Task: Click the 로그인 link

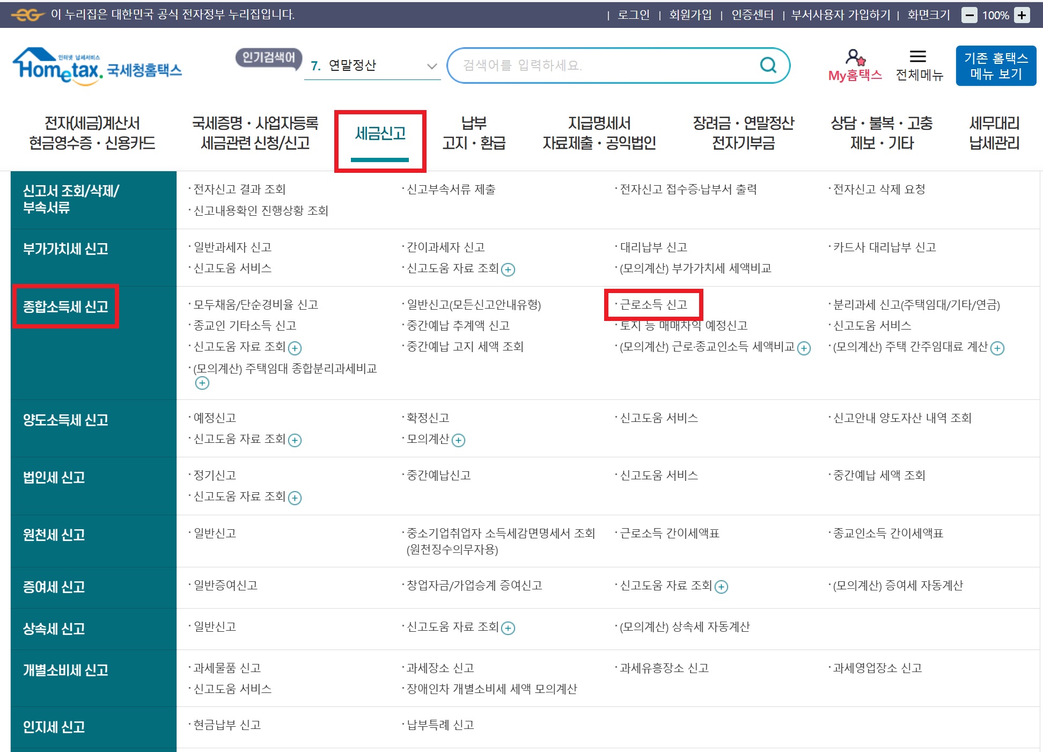Action: pos(632,15)
